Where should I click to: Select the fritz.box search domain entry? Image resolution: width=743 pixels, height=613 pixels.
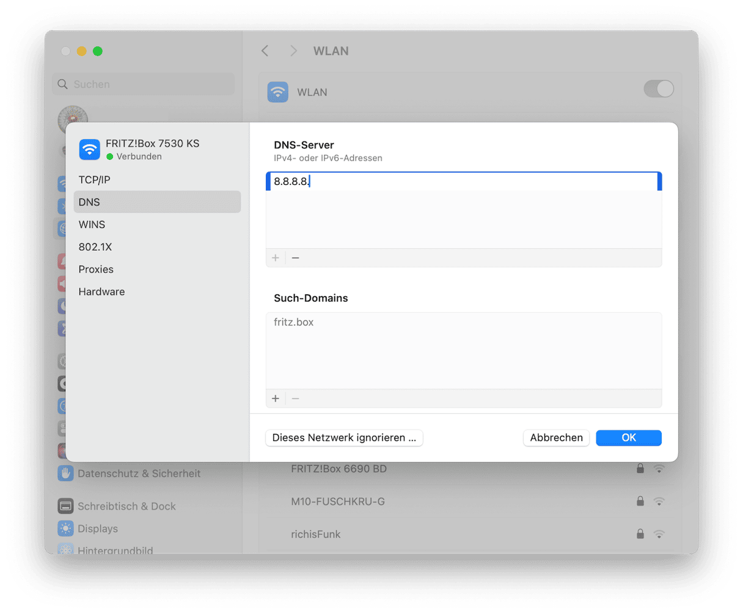(x=464, y=322)
